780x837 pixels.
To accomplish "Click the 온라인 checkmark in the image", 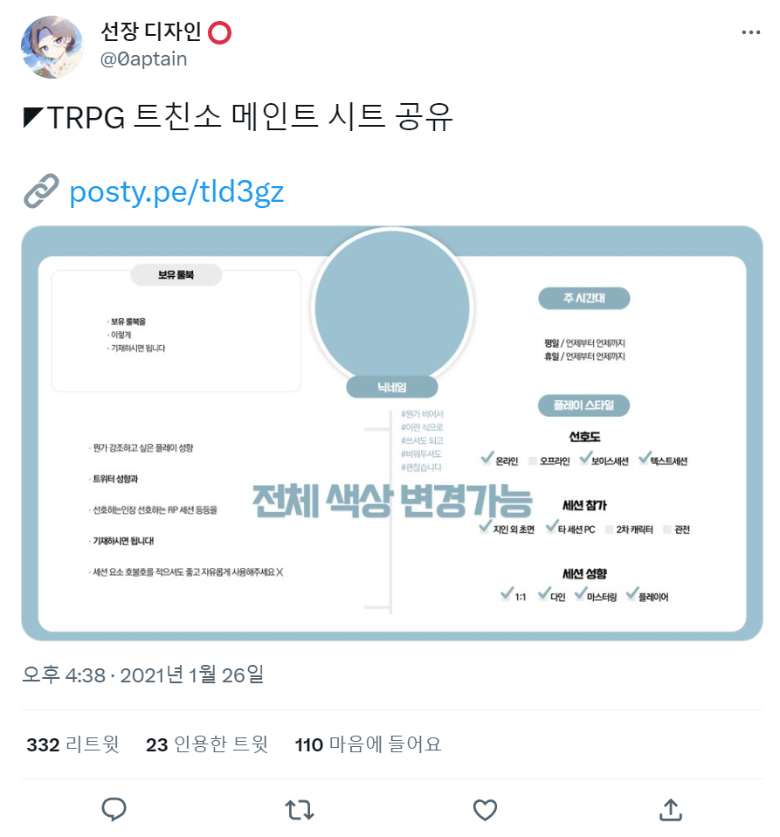I will (487, 458).
